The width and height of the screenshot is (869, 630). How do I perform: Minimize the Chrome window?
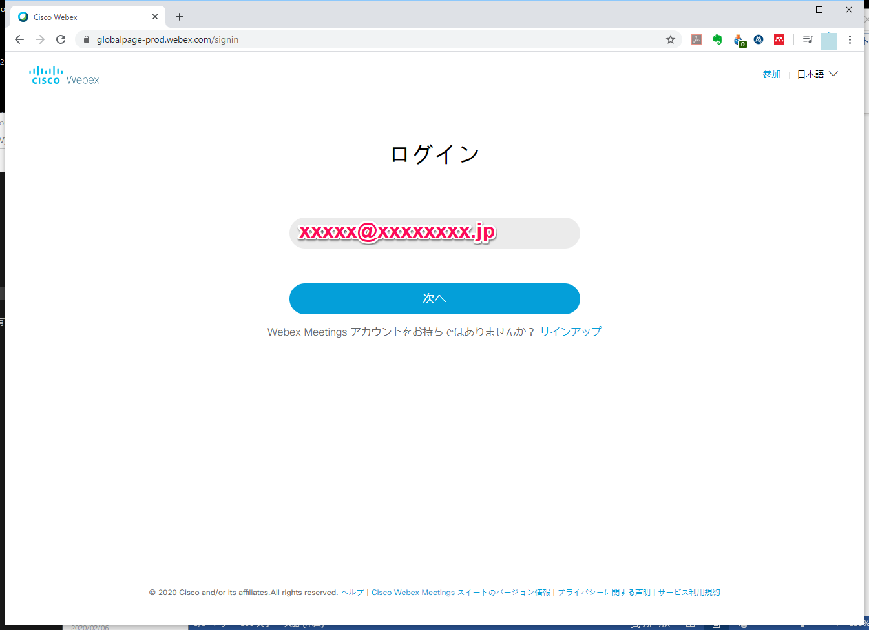790,10
